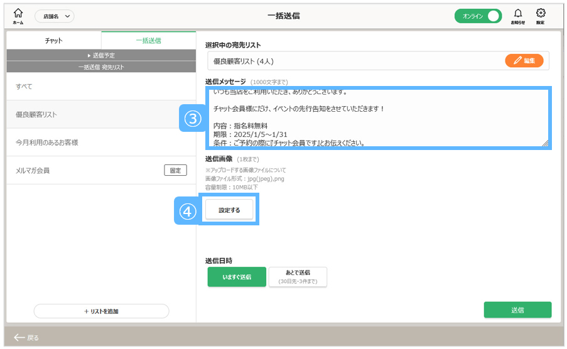Click the back arrow at bottom
Image resolution: width=567 pixels, height=349 pixels.
click(26, 338)
